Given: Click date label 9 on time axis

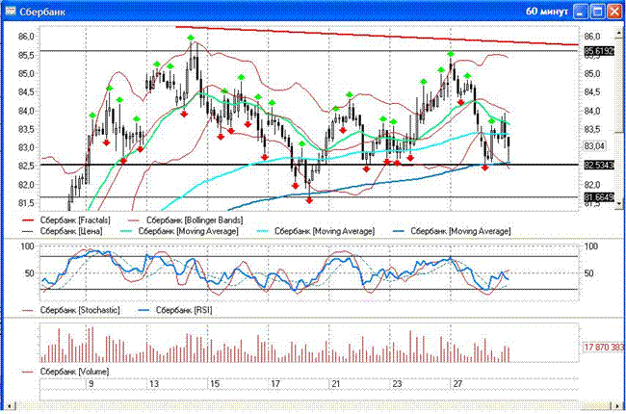Looking at the screenshot, I should tap(91, 384).
